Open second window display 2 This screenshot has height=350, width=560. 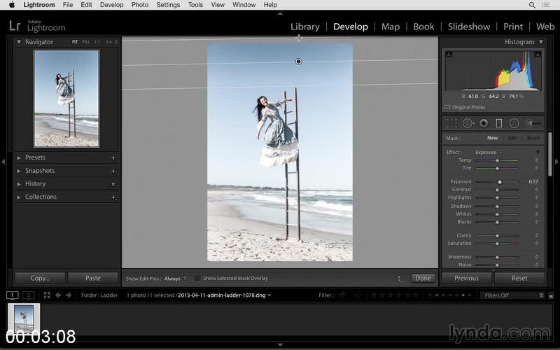[29, 295]
